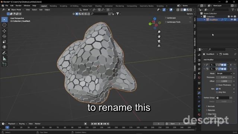This screenshot has width=238, height=134.
Task: Select rendered viewport shading mode
Action: click(x=191, y=10)
